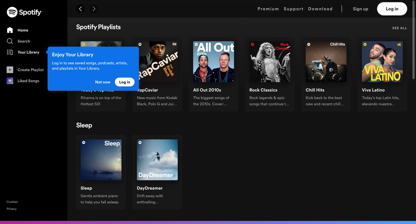
Task: Go forward with the right arrow button
Action: (94, 9)
